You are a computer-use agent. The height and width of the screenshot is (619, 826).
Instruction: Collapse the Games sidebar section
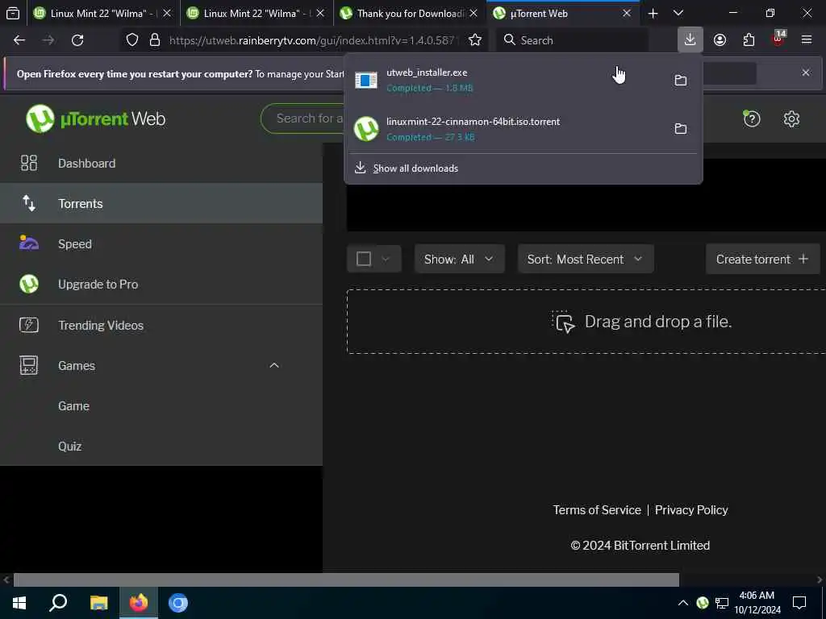(x=274, y=365)
